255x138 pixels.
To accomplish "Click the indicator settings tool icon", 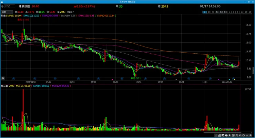I will [x=237, y=135].
